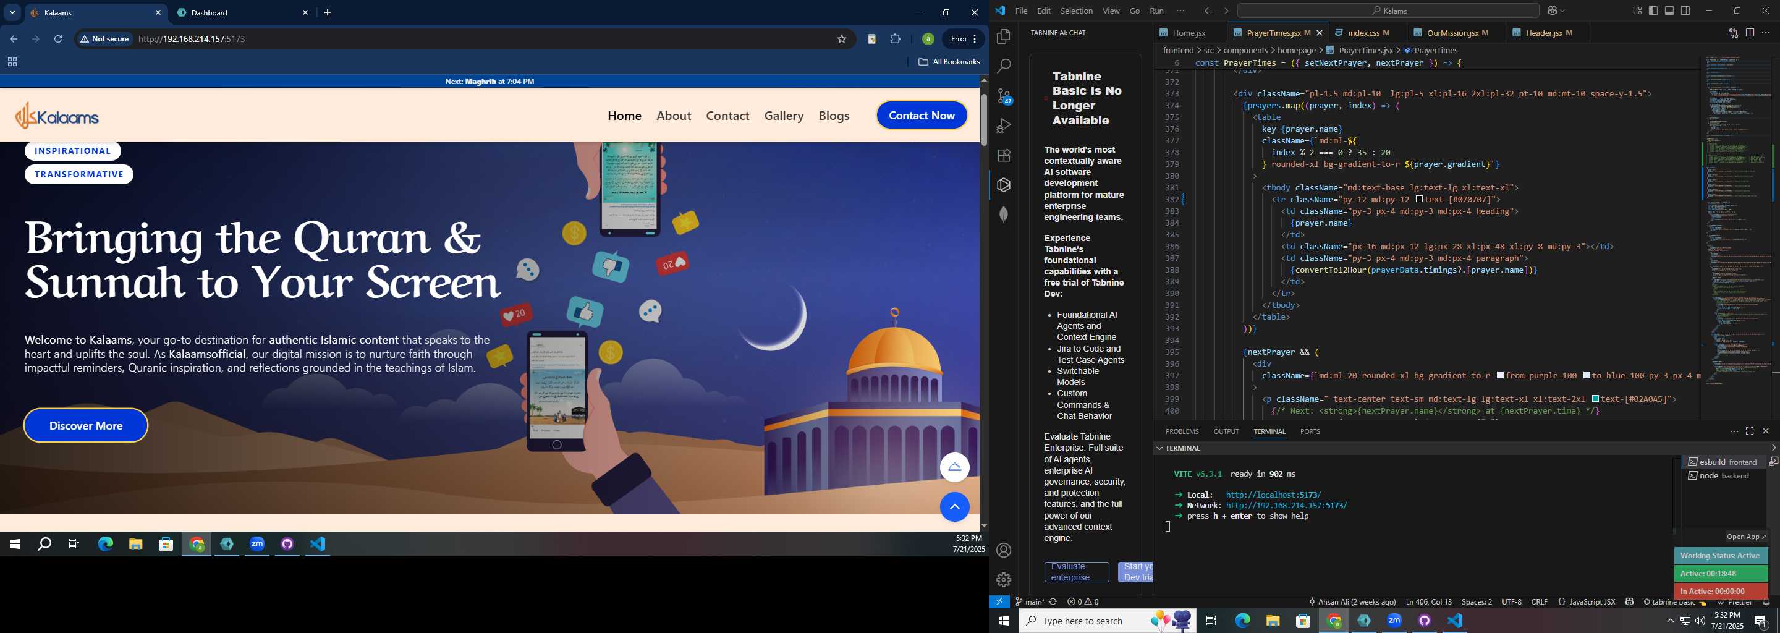
Task: Open terminal panel views and more actions
Action: point(1734,431)
